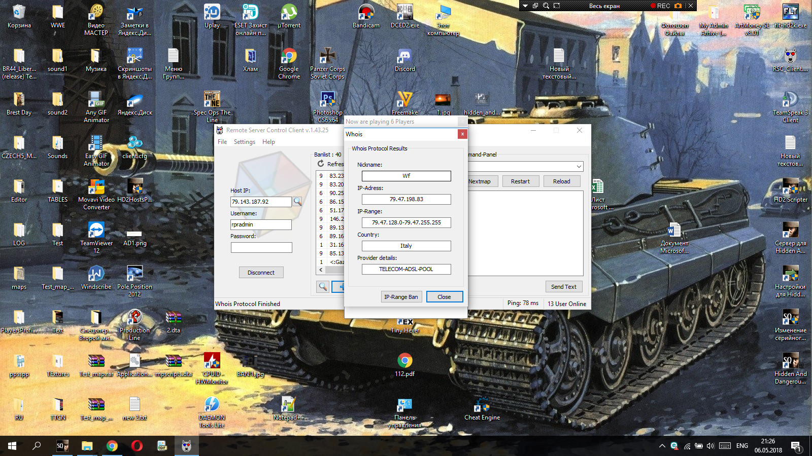Click the Provider details field TELECOM-ADSL-POOL
This screenshot has height=456, width=812.
pos(406,269)
